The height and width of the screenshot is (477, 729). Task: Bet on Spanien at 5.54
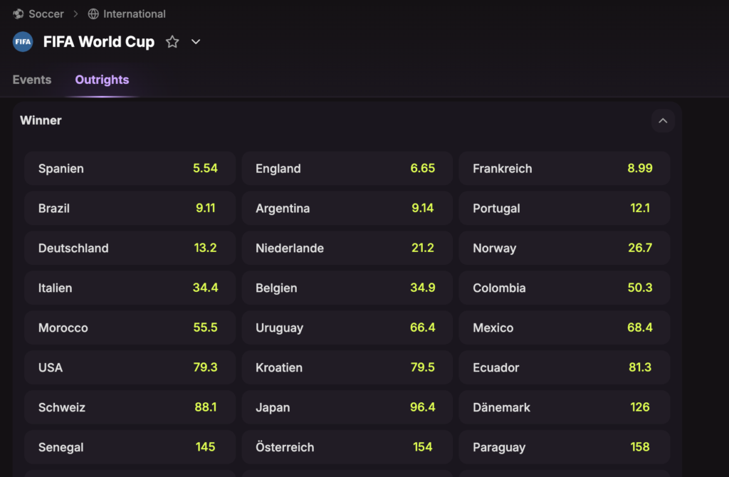pos(130,168)
